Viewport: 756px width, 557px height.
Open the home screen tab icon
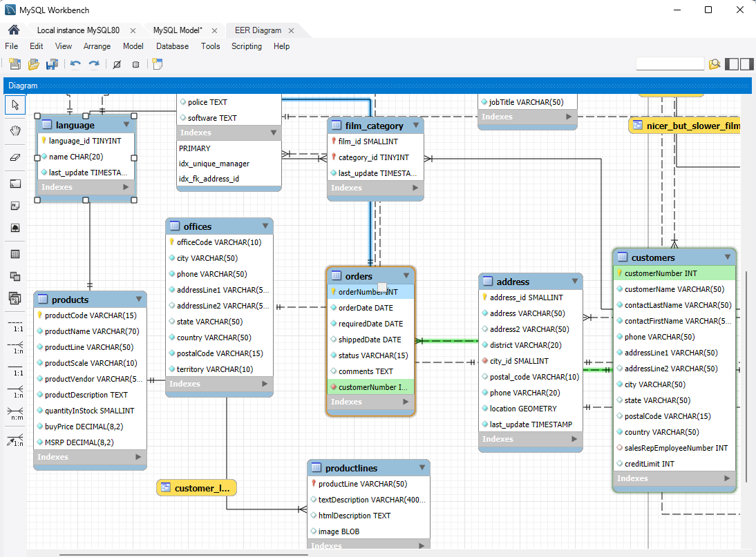(x=13, y=30)
